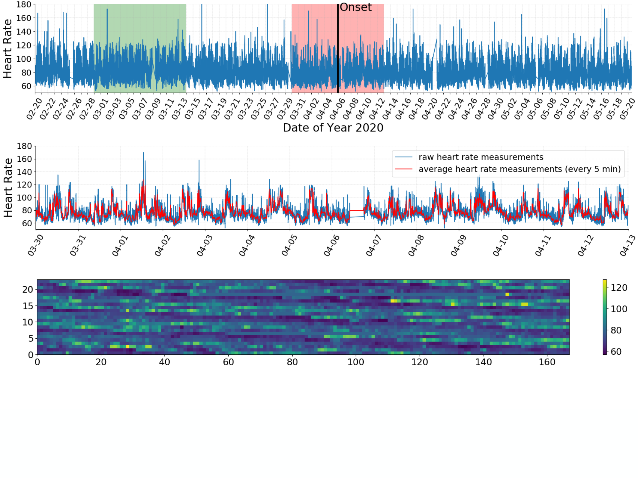Screen dimensions: 638x478
Task: Click the "Heart Rate" y-axis label of top chart
Action: [7, 49]
